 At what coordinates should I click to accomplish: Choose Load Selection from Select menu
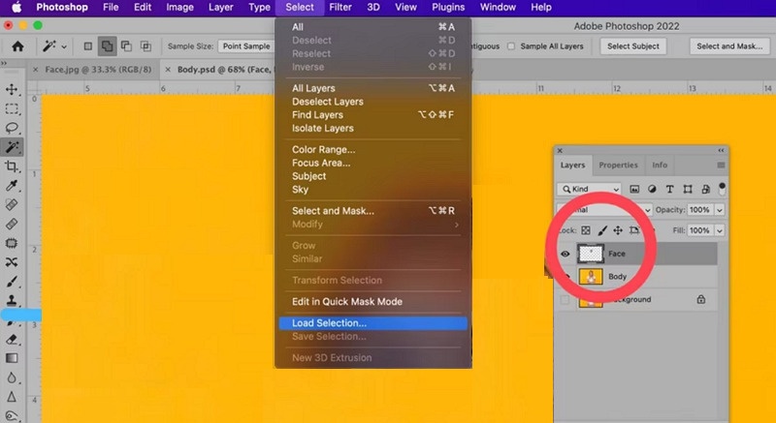click(330, 322)
